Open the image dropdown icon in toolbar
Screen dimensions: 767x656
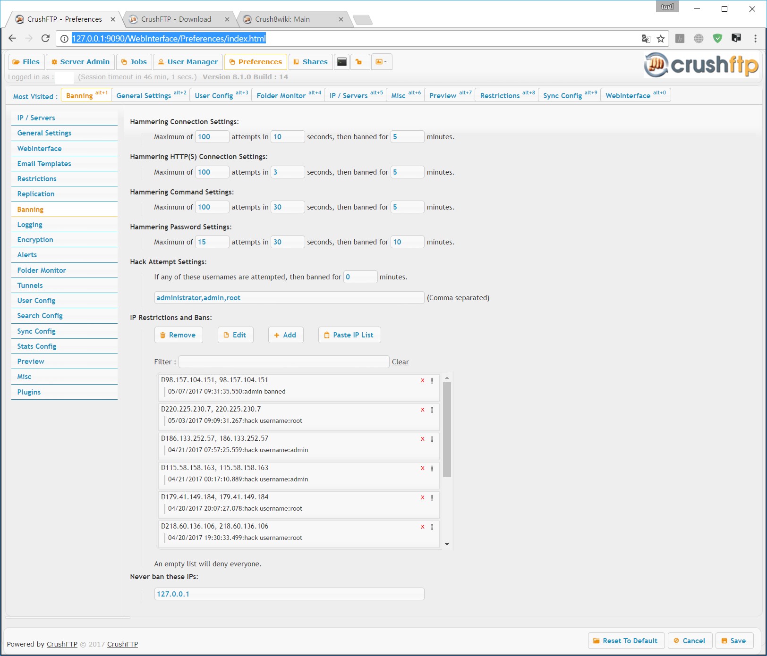click(x=382, y=62)
